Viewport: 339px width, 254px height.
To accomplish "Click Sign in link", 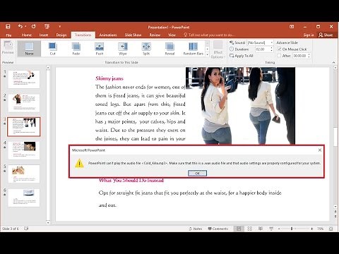I will point(309,35).
